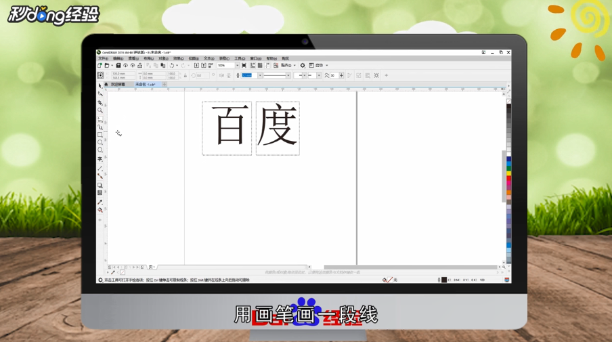Click the Save disk icon

118,65
